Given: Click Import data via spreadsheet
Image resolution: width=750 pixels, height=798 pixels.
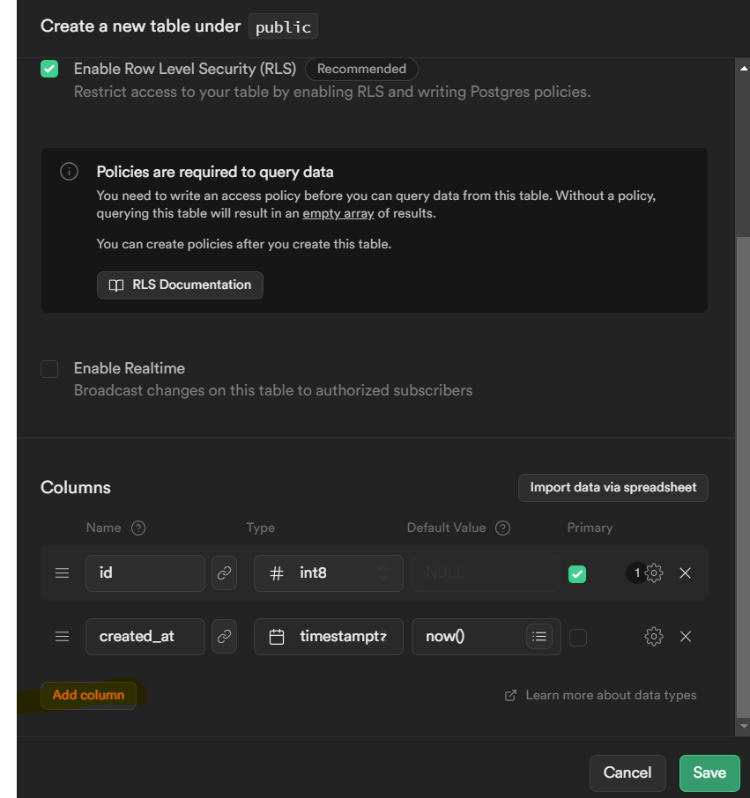Looking at the screenshot, I should [x=613, y=488].
